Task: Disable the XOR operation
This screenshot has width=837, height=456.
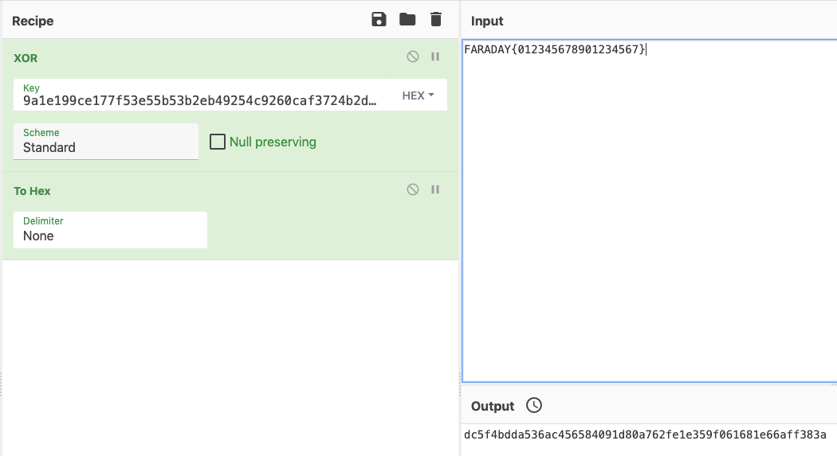Action: pos(413,57)
